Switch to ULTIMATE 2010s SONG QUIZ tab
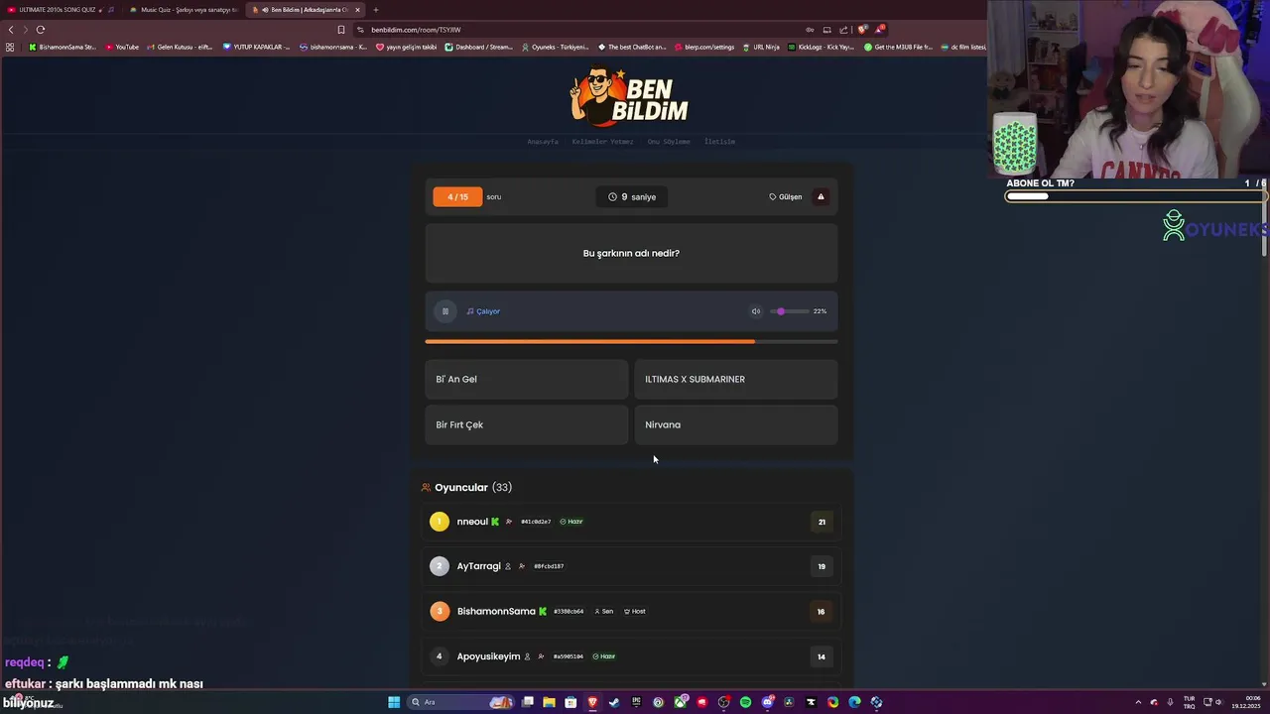The width and height of the screenshot is (1270, 714). (x=60, y=10)
